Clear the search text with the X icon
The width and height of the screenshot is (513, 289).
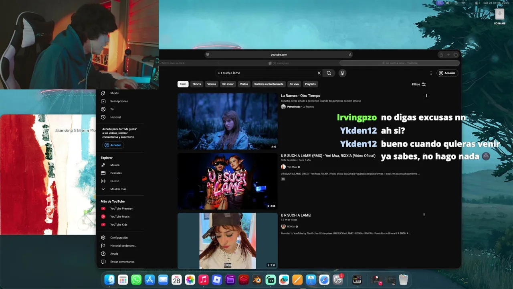[319, 73]
